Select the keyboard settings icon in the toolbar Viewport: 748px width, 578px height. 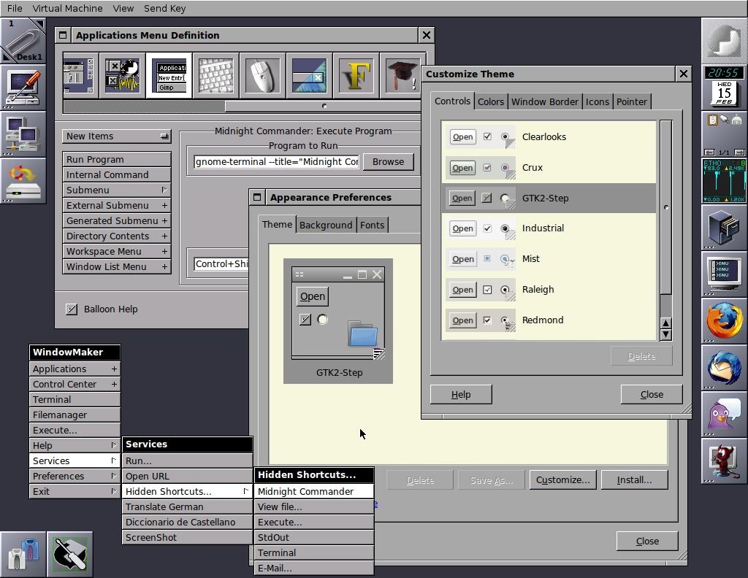215,75
